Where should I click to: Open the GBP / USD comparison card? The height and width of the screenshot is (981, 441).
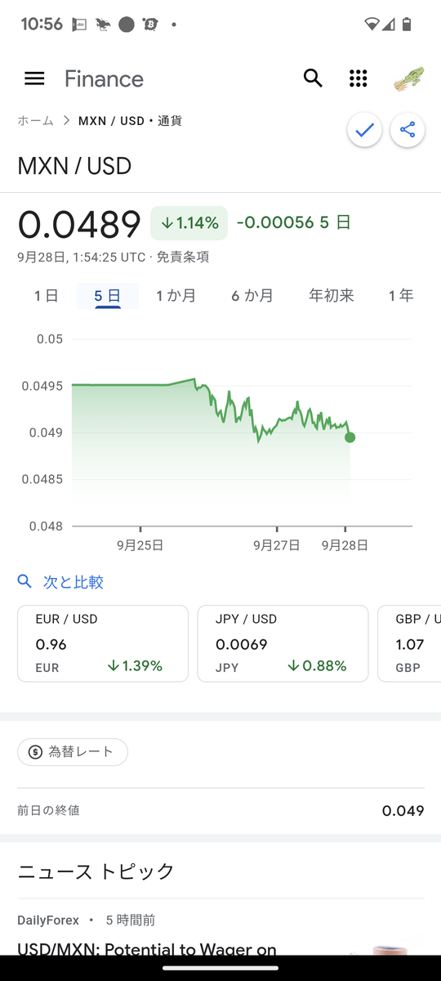pos(409,643)
